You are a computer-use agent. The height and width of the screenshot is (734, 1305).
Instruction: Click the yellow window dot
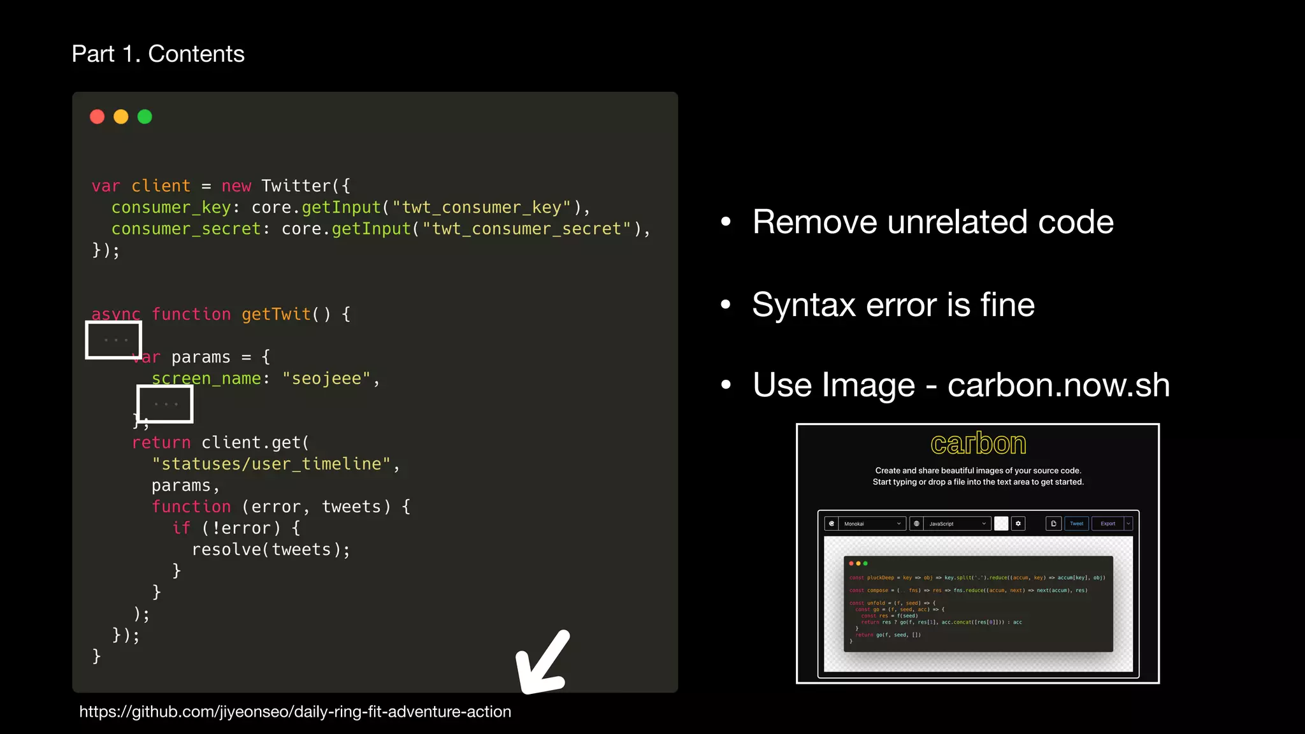[x=121, y=117]
